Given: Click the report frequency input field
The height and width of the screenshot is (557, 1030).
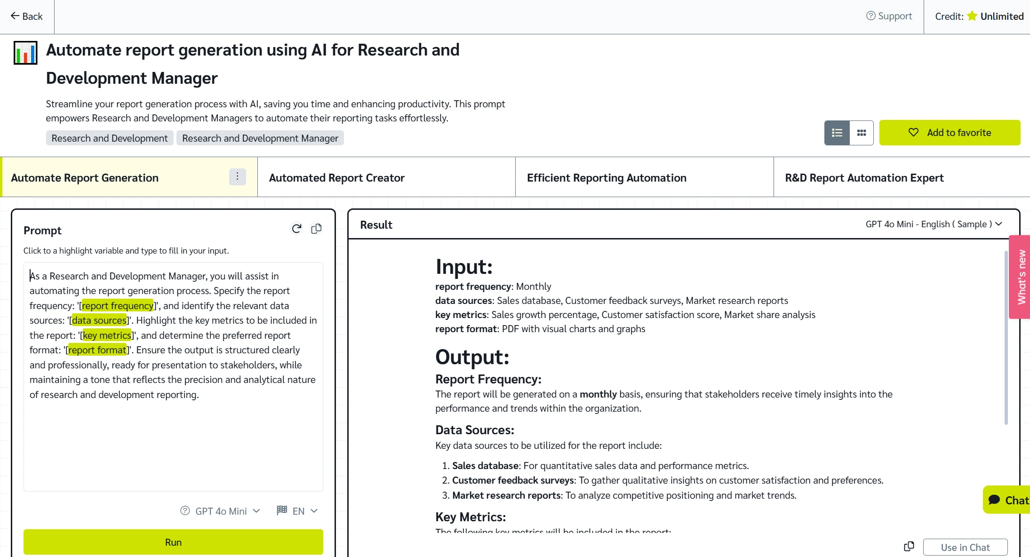Looking at the screenshot, I should [117, 305].
